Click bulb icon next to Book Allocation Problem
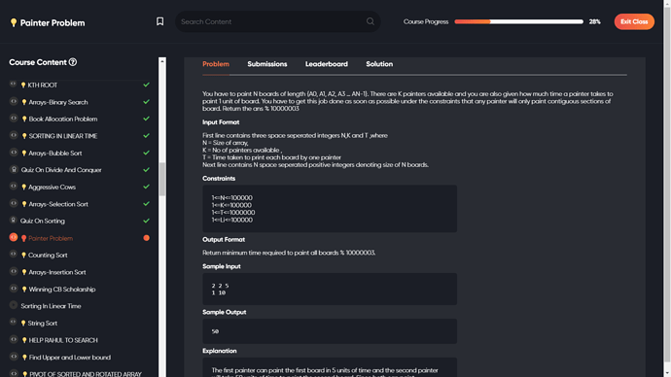 (x=24, y=119)
